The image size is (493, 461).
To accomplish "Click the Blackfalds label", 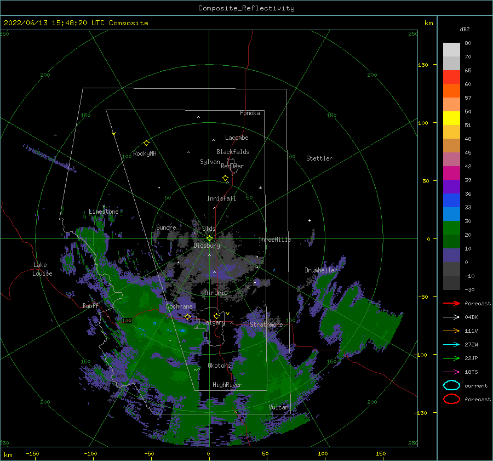I will [x=233, y=152].
